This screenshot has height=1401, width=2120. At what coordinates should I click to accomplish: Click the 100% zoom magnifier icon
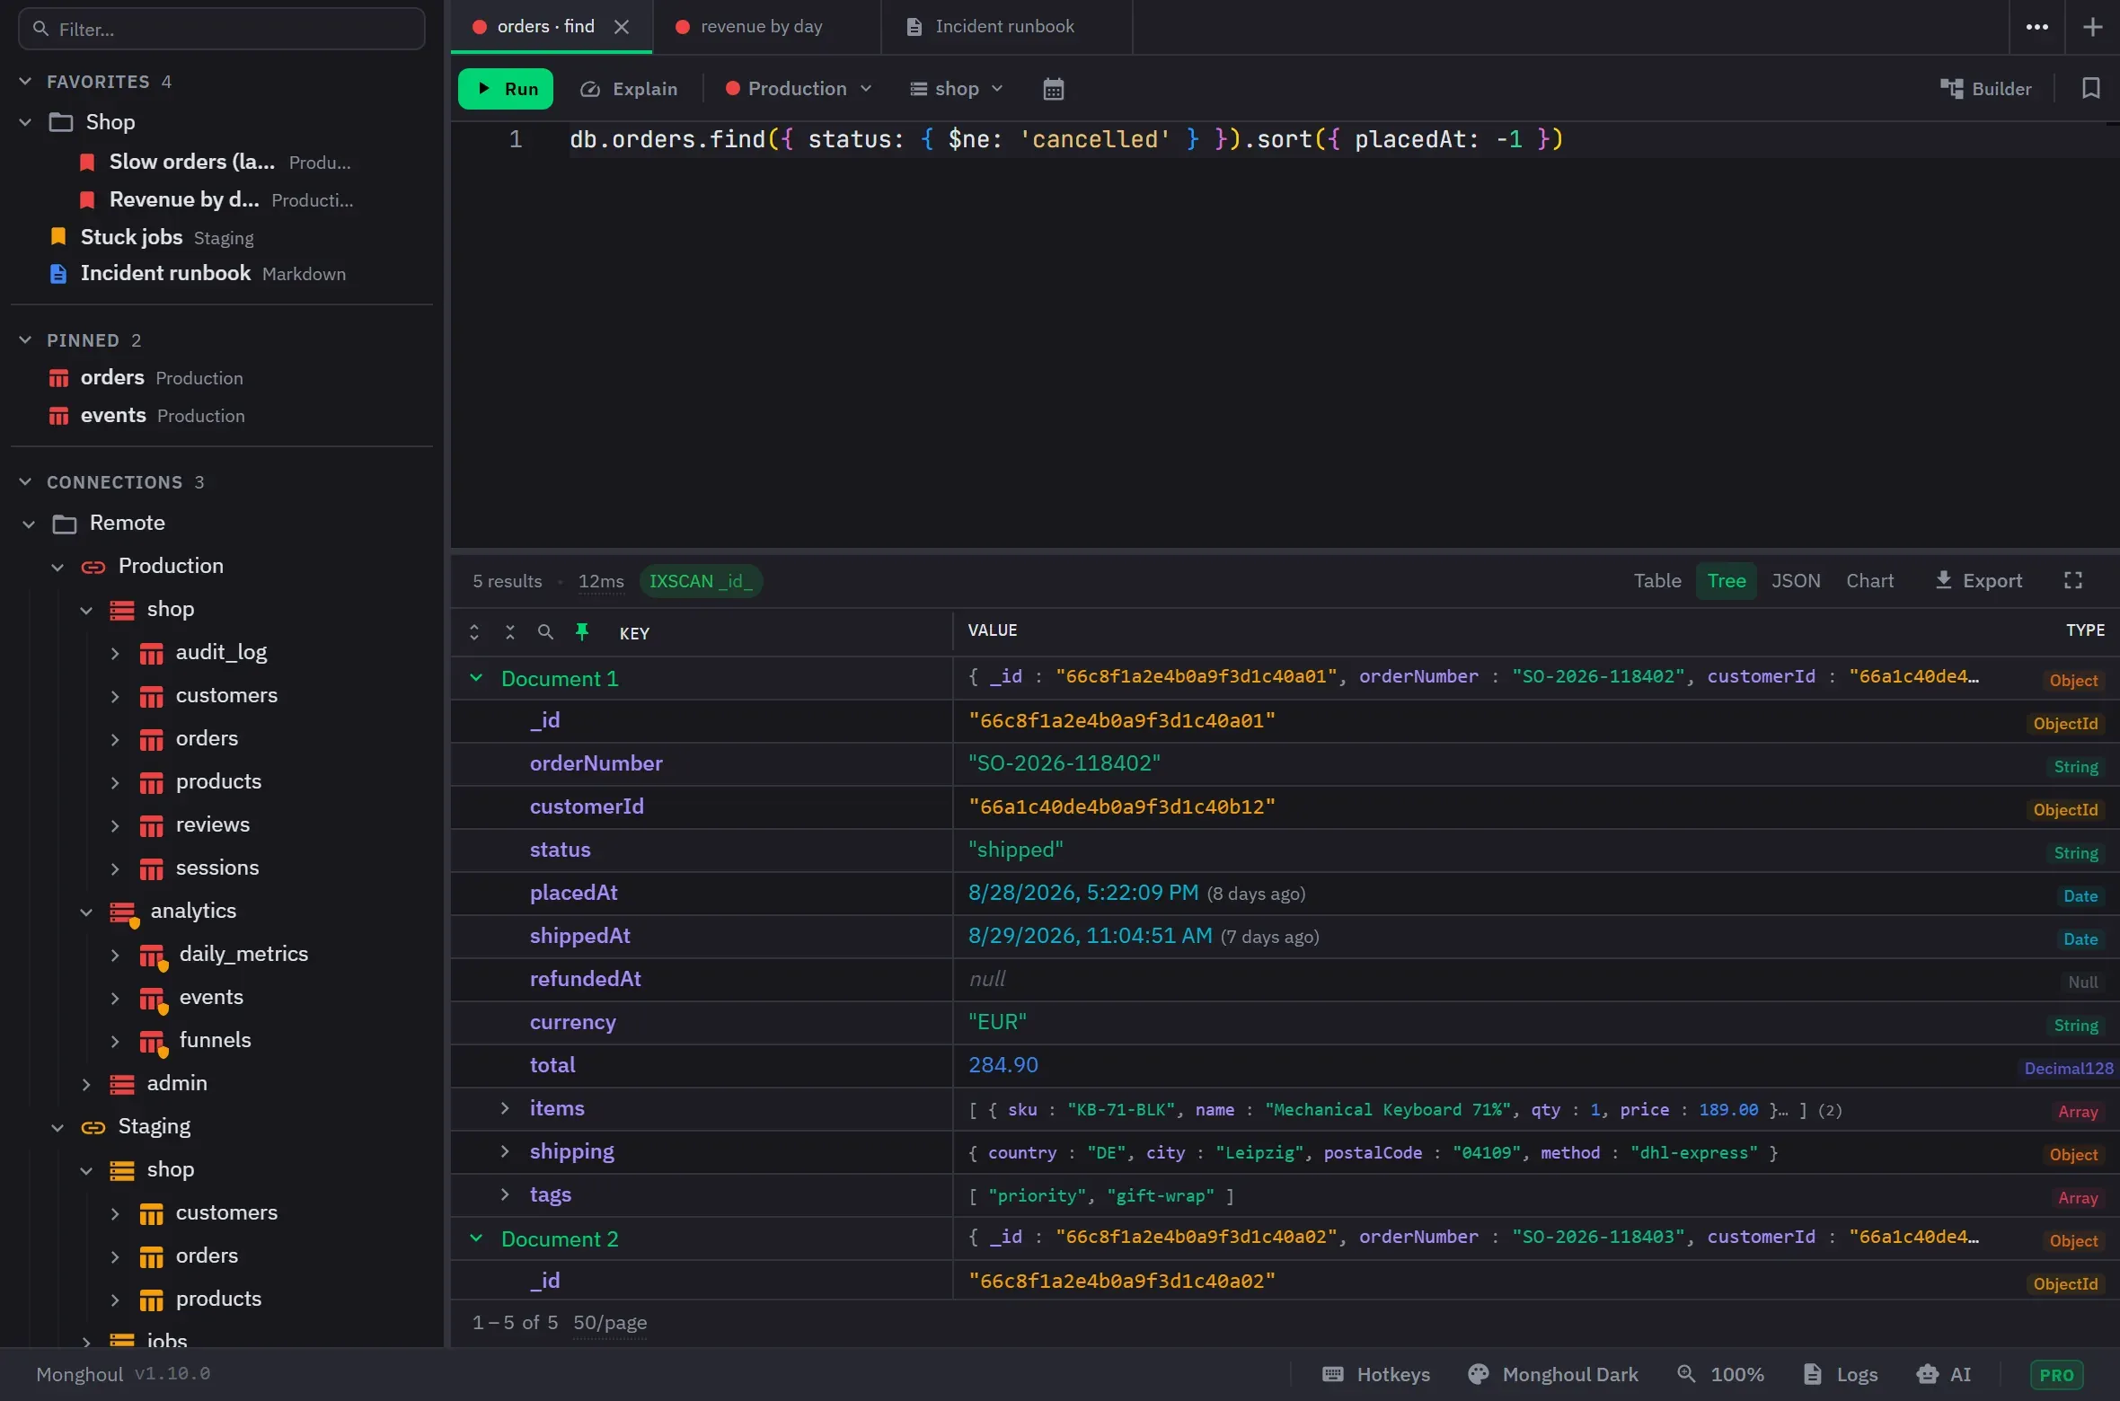pos(1686,1374)
